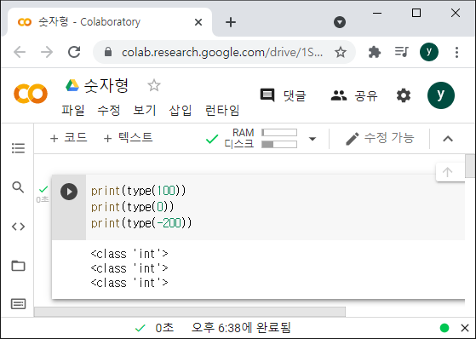This screenshot has width=476, height=339.
Task: Close the 숫자형 - Colaboratory browser tab
Action: pos(198,22)
